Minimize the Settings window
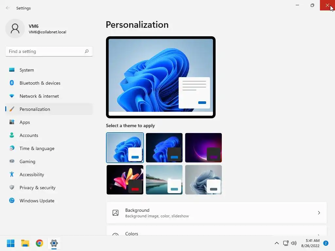The image size is (335, 251). pyautogui.click(x=297, y=5)
